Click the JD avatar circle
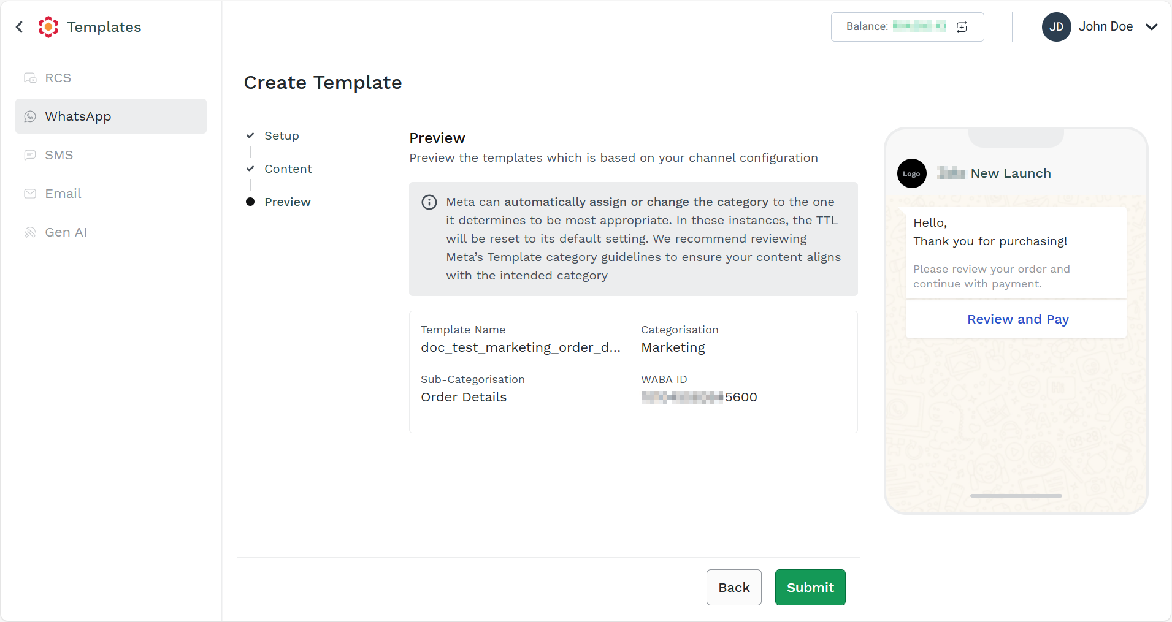Viewport: 1172px width, 622px height. coord(1056,27)
